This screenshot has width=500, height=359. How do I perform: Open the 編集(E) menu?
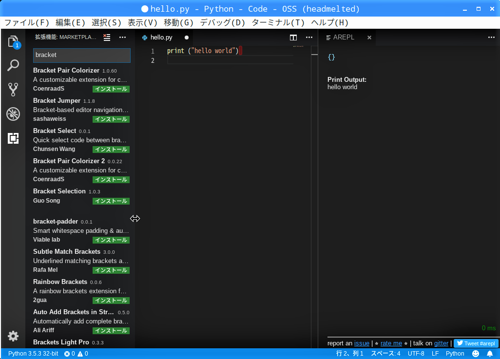coord(70,22)
